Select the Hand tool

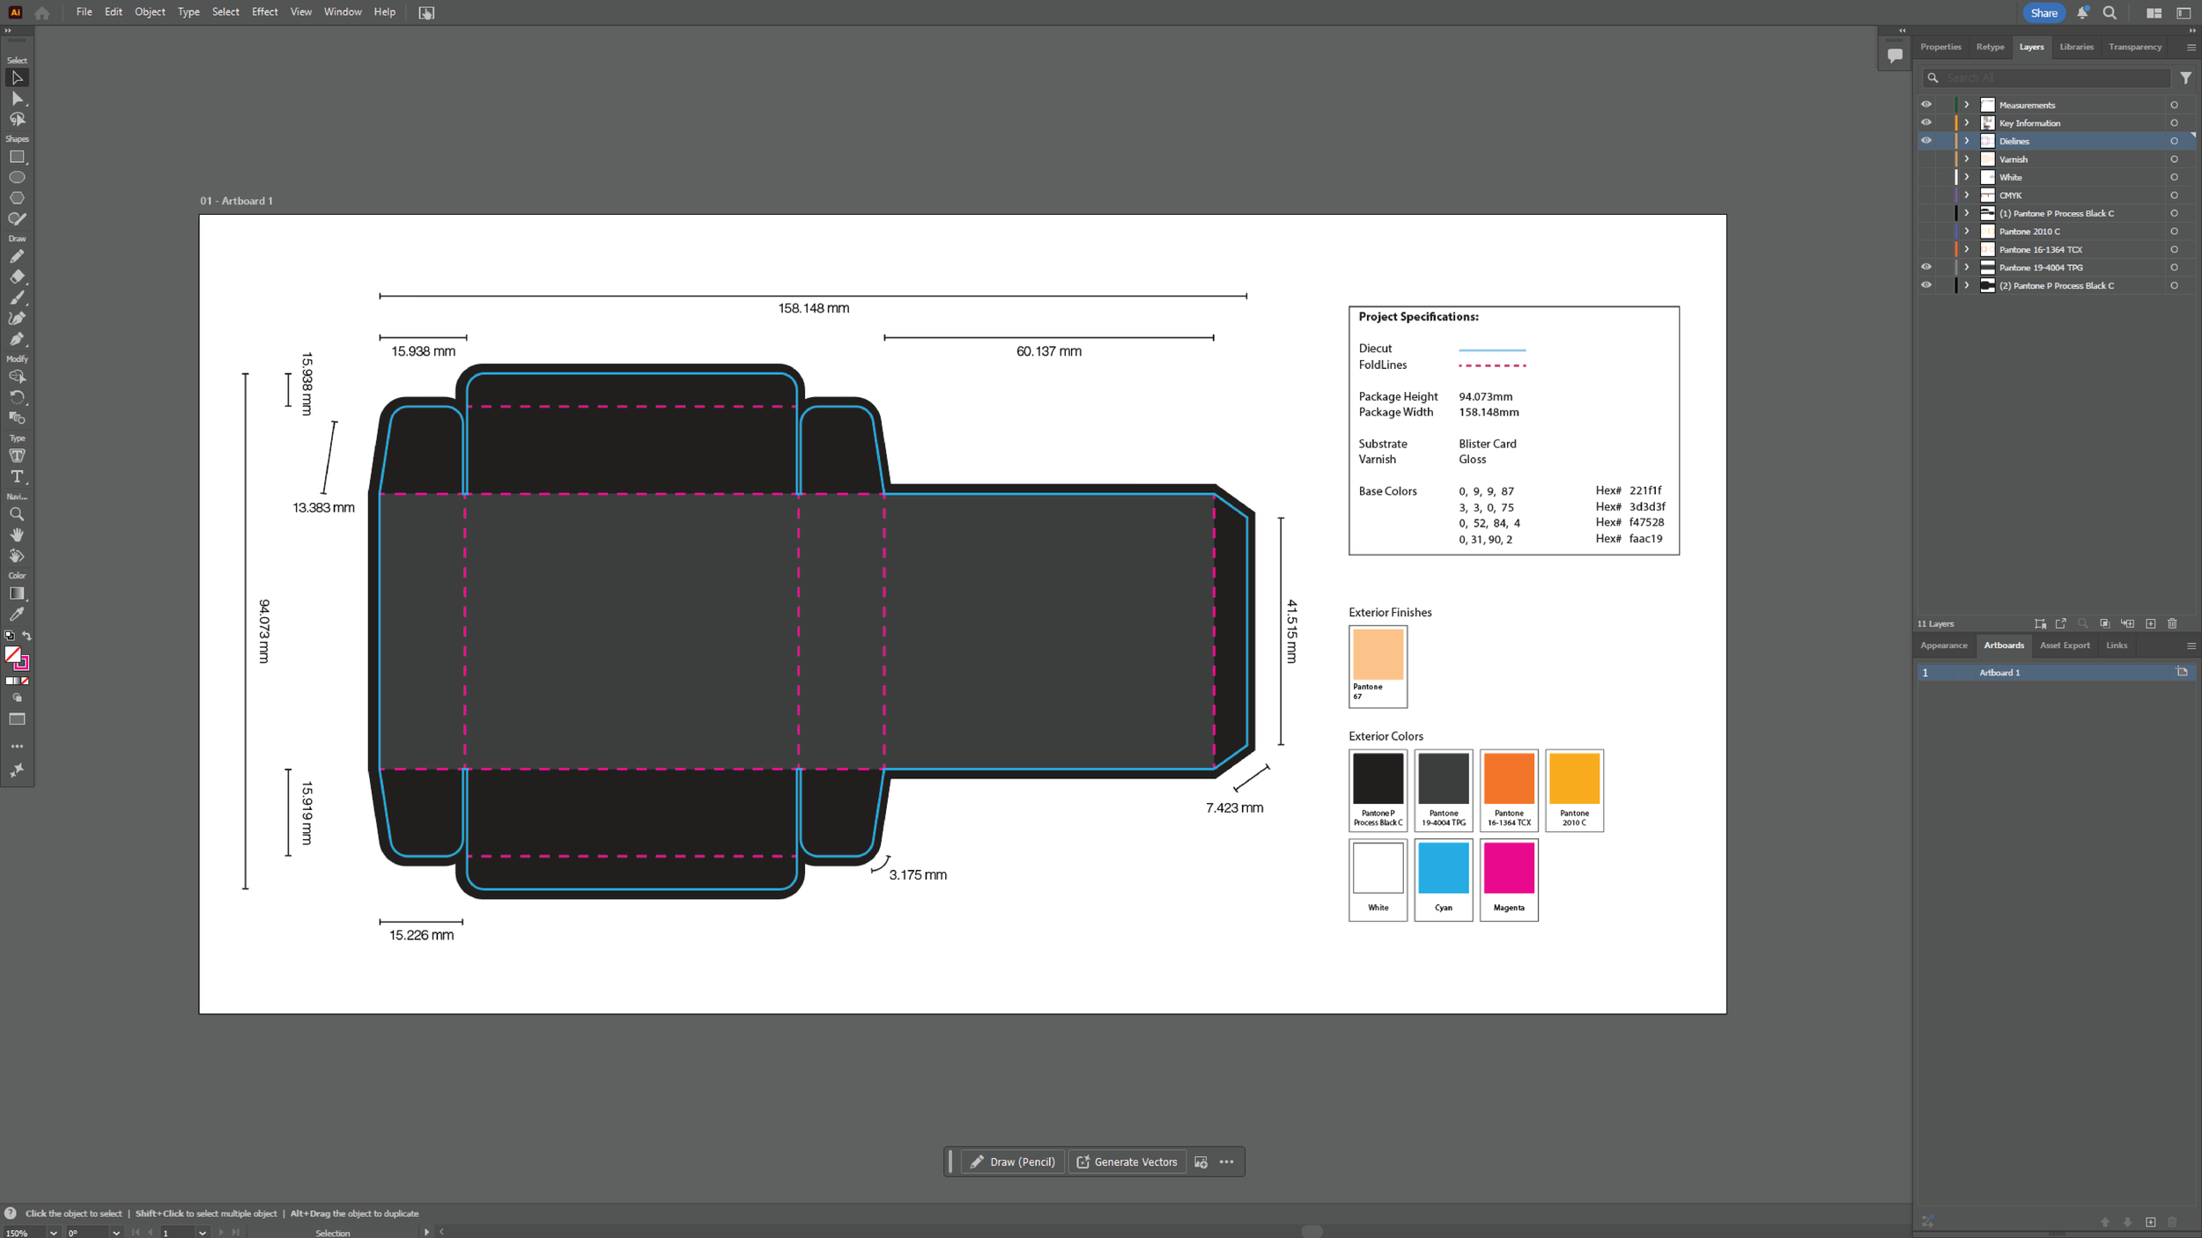tap(17, 534)
